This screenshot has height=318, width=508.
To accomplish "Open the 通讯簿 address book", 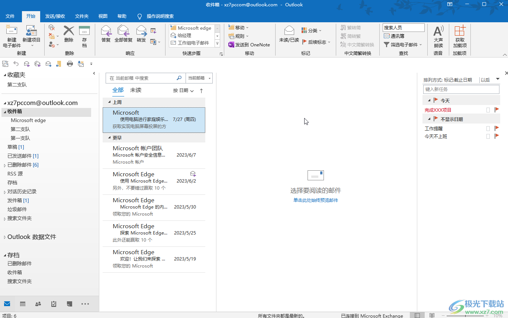I will coord(394,36).
